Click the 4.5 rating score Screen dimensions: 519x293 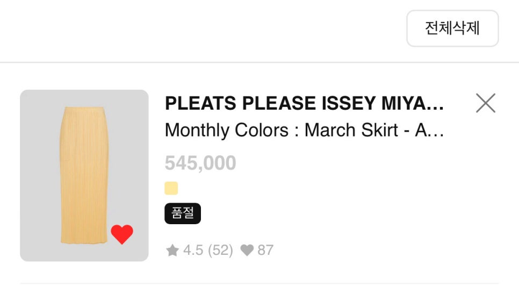pyautogui.click(x=193, y=251)
